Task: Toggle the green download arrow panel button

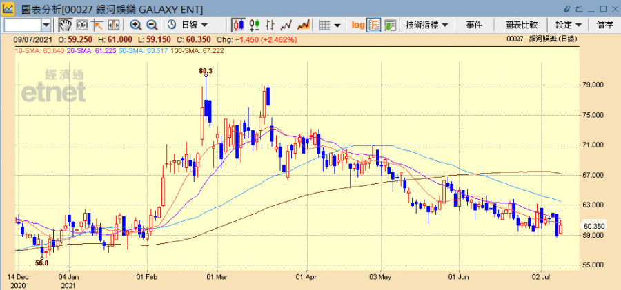Action: click(390, 25)
